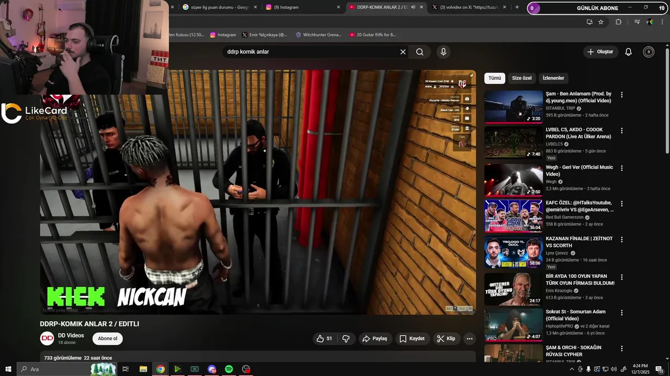Open the Instagram bookmark
This screenshot has width=670, height=376.
coord(223,35)
